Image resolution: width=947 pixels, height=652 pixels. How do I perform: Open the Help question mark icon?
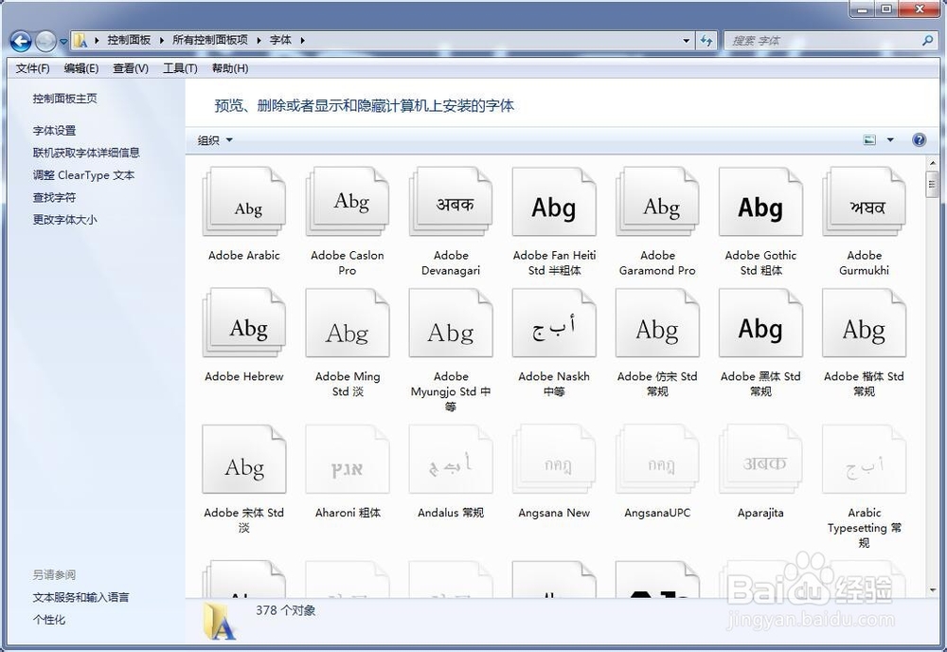(x=919, y=140)
